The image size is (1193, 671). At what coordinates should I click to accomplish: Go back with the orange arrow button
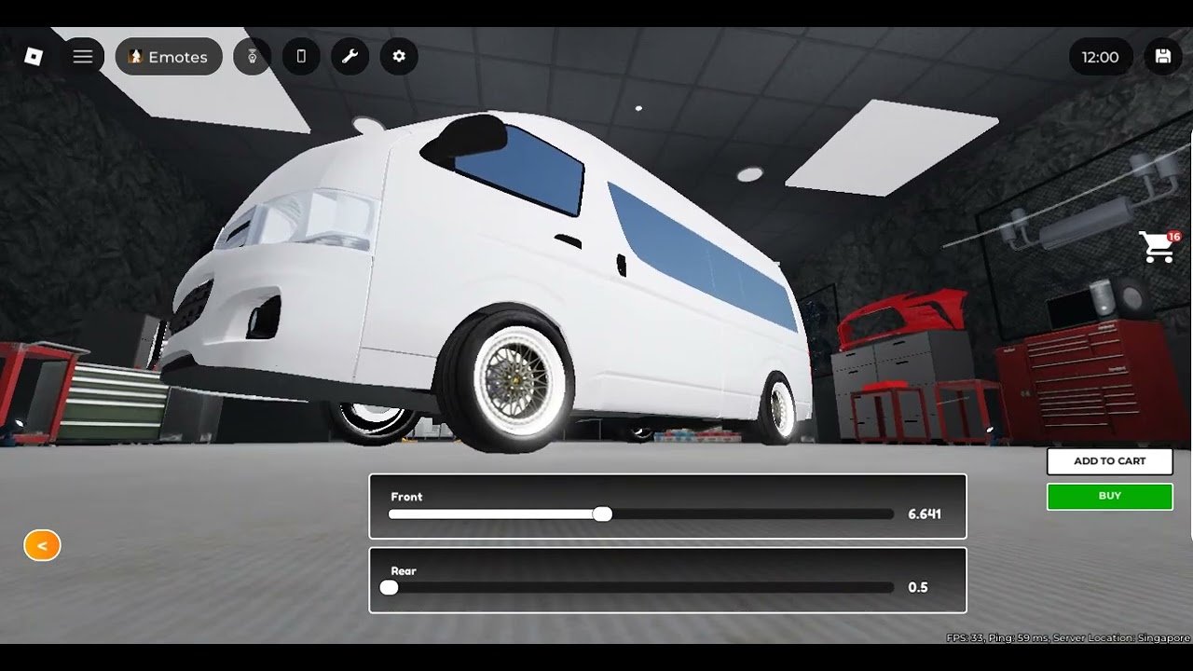[x=42, y=545]
